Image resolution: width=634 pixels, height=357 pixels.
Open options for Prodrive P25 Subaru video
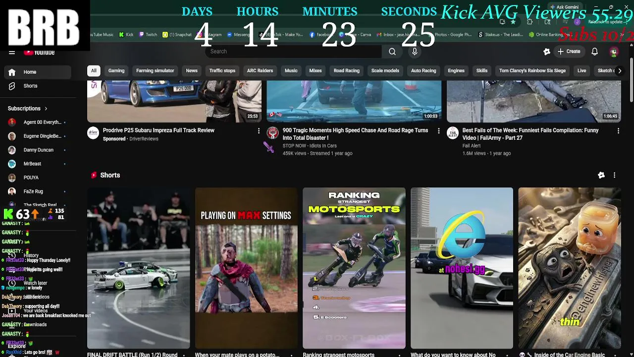coord(259,131)
